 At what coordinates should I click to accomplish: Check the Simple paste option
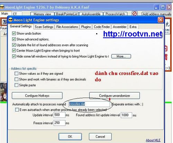coord(16,85)
